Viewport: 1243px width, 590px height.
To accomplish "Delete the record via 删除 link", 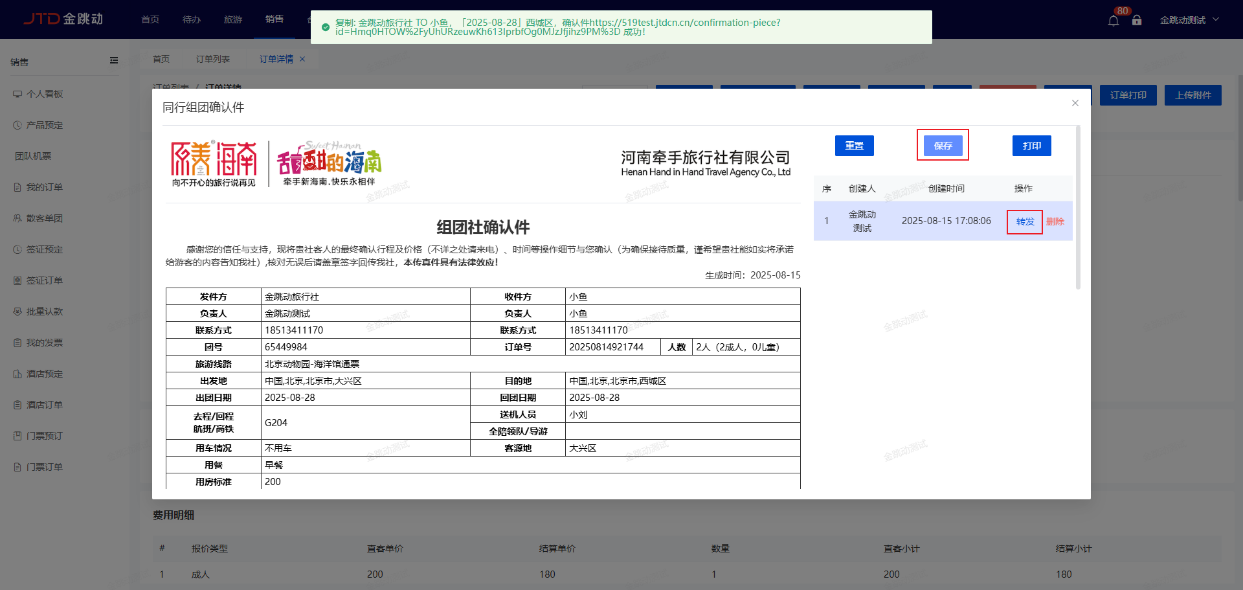I will [1055, 221].
